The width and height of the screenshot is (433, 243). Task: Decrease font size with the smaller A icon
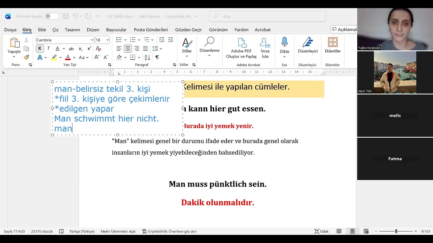[106, 57]
